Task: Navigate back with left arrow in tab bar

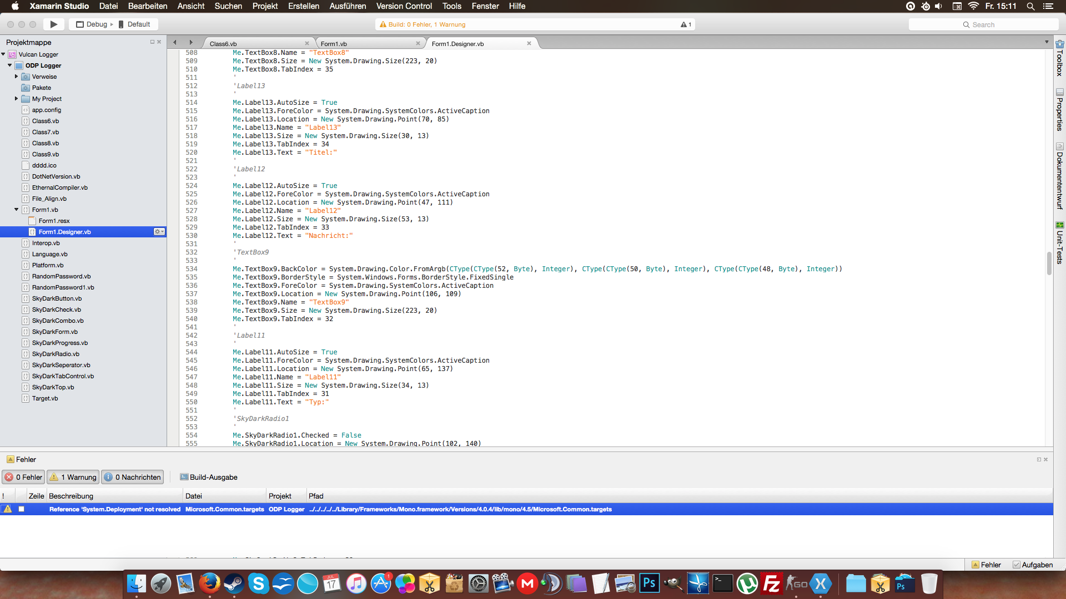Action: tap(175, 43)
